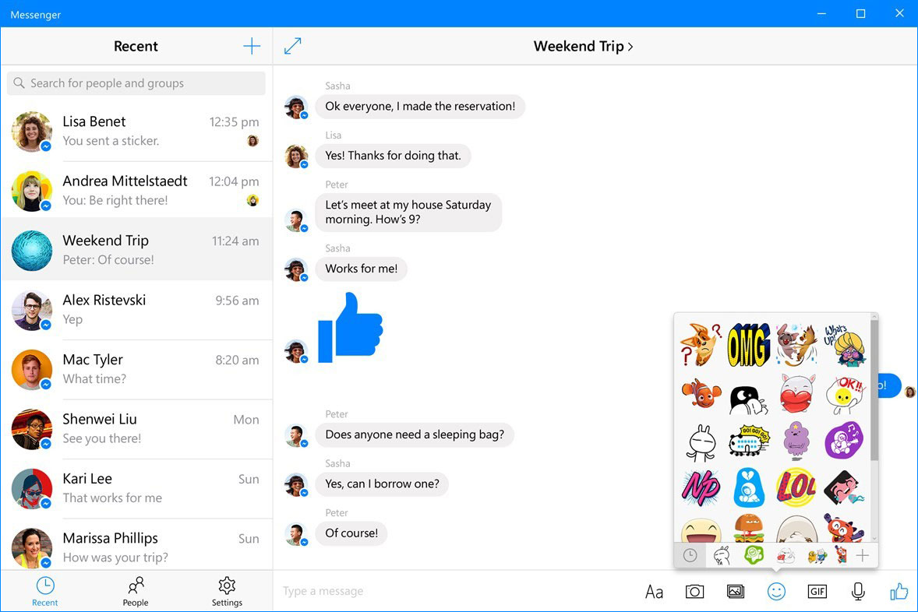Image resolution: width=918 pixels, height=612 pixels.
Task: Open the Settings tab
Action: pos(227,592)
